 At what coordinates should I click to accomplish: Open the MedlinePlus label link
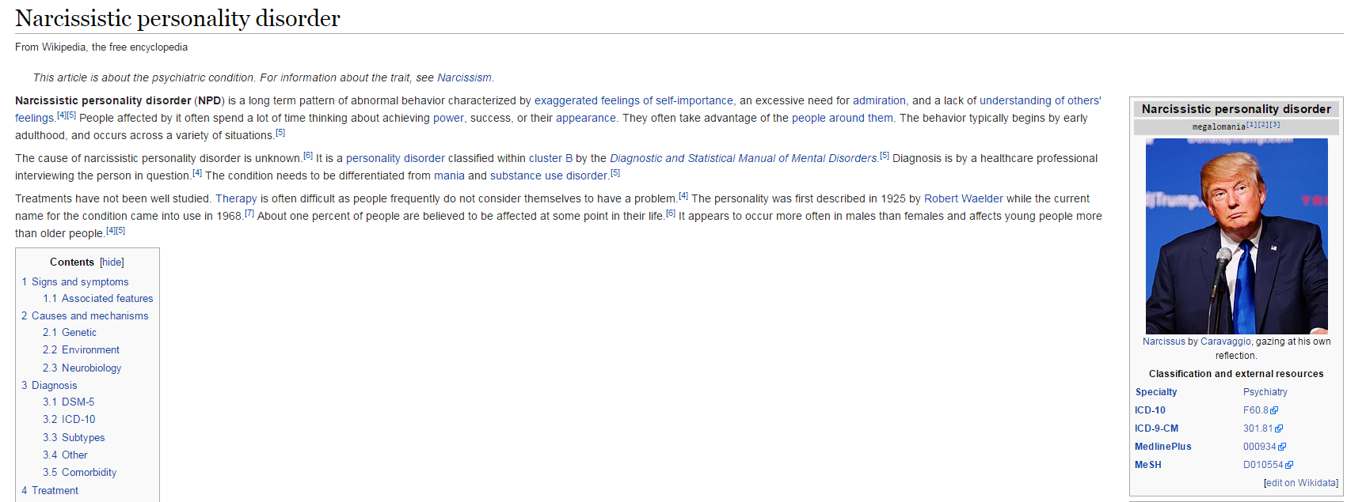(x=1162, y=447)
